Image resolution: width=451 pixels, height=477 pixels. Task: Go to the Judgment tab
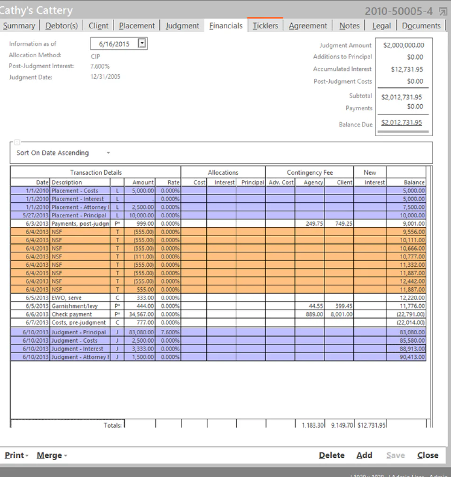[182, 25]
